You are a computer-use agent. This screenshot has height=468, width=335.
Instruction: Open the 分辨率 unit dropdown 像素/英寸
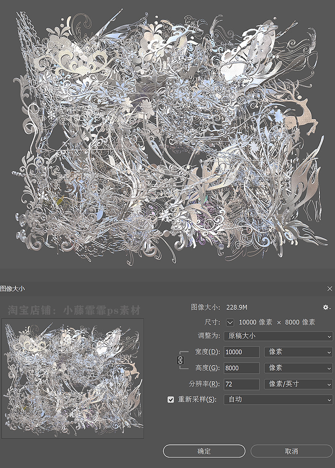tap(299, 384)
